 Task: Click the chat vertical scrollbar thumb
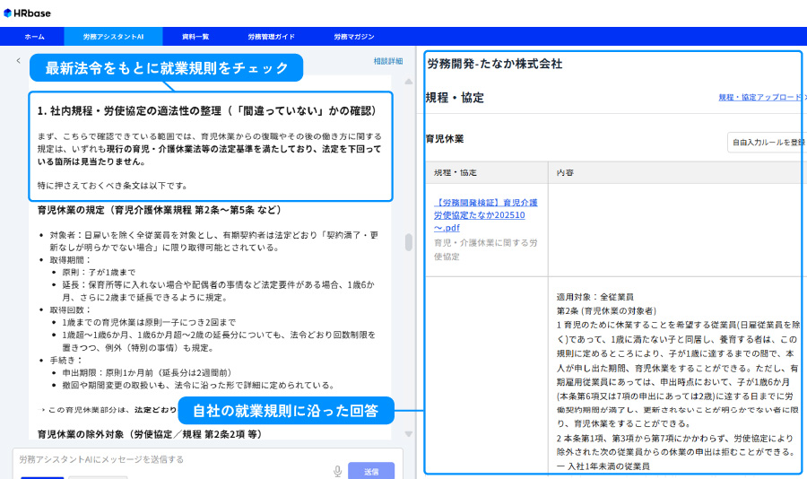pos(409,242)
